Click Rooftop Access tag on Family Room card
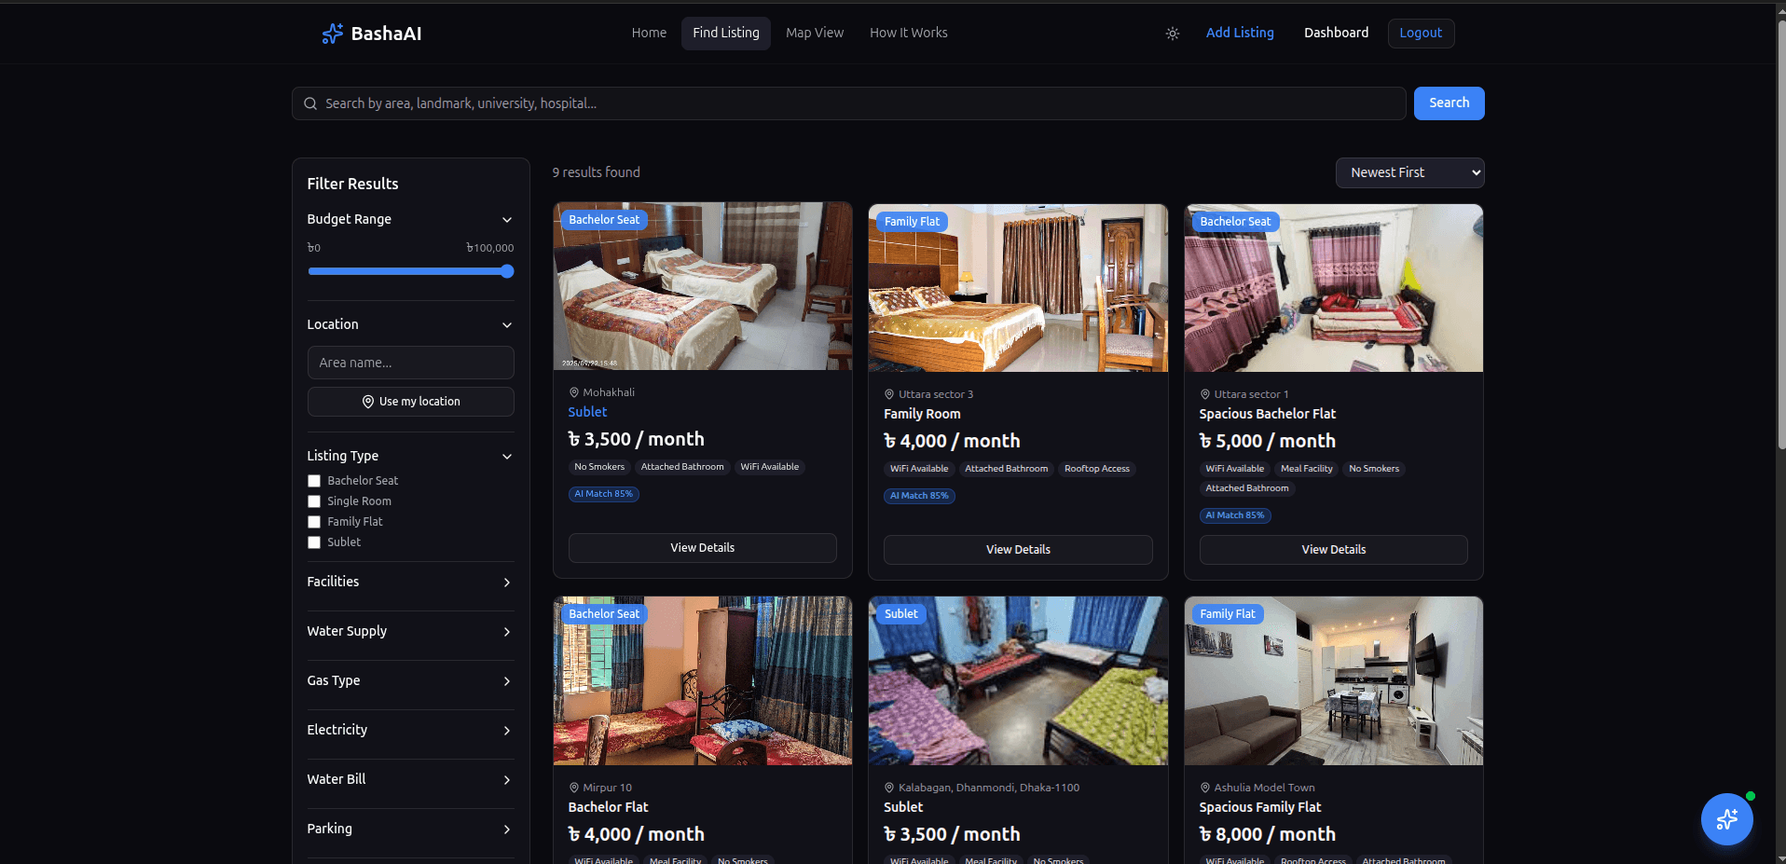Screen dimensions: 1786x864 [1096, 469]
